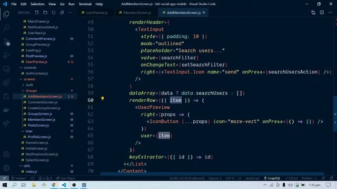The height and width of the screenshot is (189, 337).
Task: Click the lightbulb quick-fix icon at line 60
Action: (103, 99)
